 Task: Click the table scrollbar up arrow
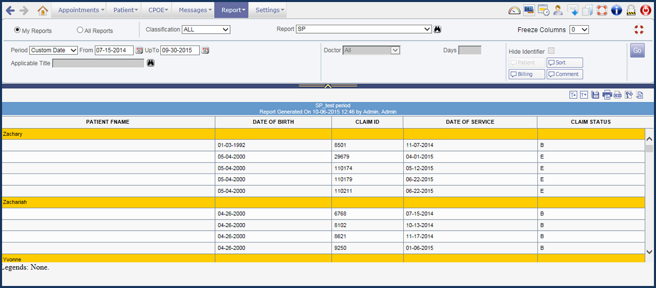[x=650, y=139]
